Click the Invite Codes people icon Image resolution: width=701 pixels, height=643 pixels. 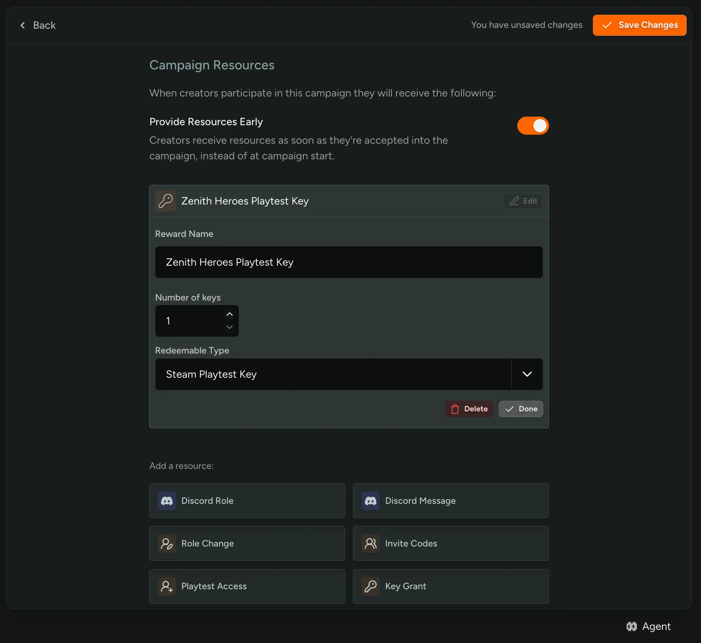[371, 543]
